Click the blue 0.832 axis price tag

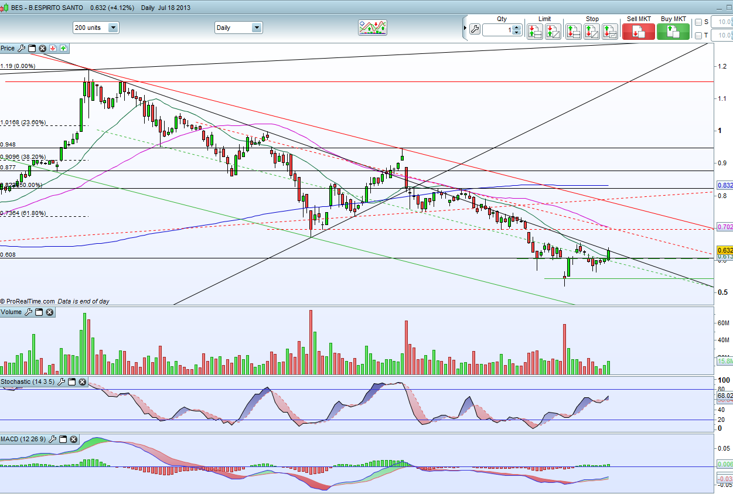click(x=725, y=186)
